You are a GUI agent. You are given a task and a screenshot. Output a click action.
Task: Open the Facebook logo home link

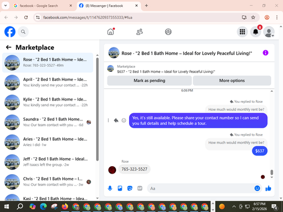pyautogui.click(x=10, y=32)
